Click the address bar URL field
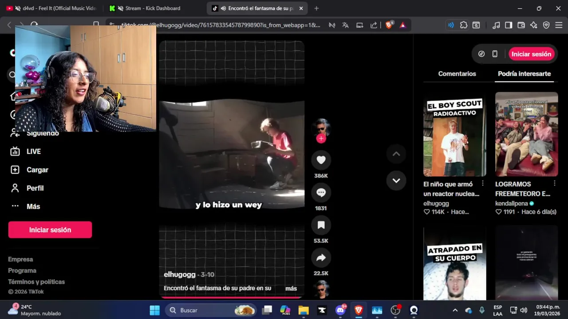The width and height of the screenshot is (568, 319). pyautogui.click(x=221, y=25)
